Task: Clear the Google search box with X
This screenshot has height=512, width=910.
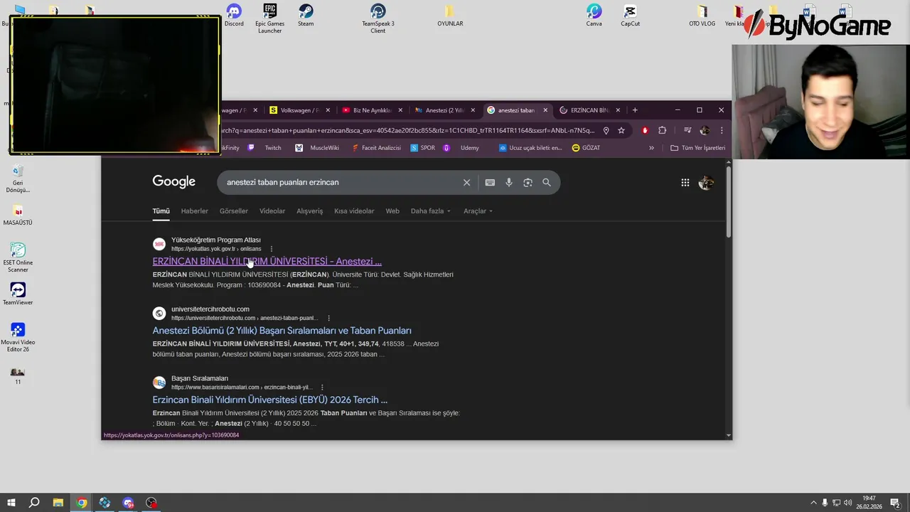Action: tap(466, 183)
